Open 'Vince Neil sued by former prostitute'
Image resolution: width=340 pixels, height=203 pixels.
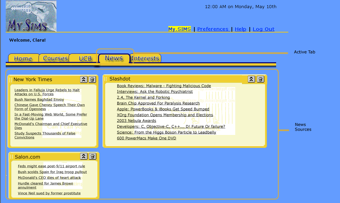pyautogui.click(x=49, y=193)
